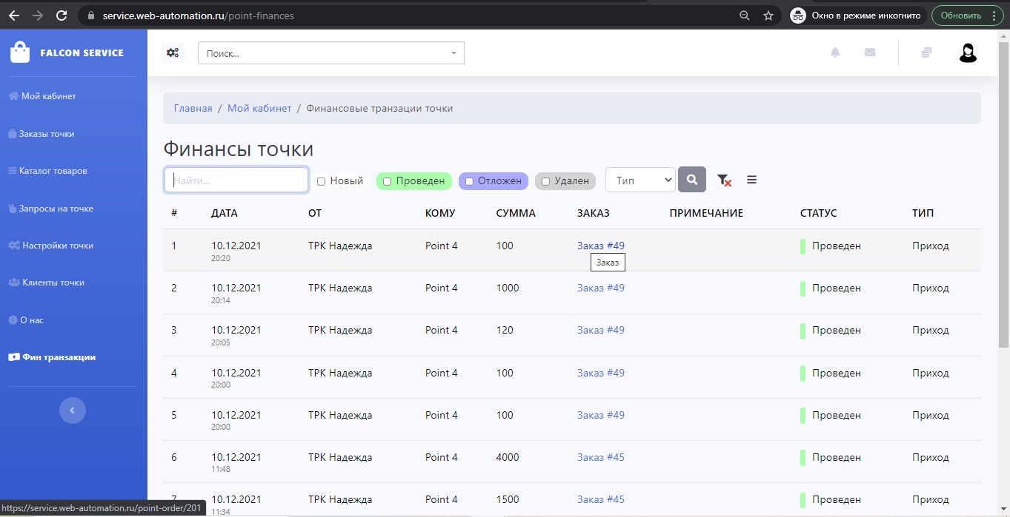Check the Отложен filter checkbox
Screen dimensions: 1010x517
click(x=469, y=181)
